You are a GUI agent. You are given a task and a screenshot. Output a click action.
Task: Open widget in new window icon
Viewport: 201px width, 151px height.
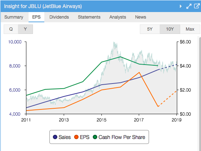[x=197, y=6]
